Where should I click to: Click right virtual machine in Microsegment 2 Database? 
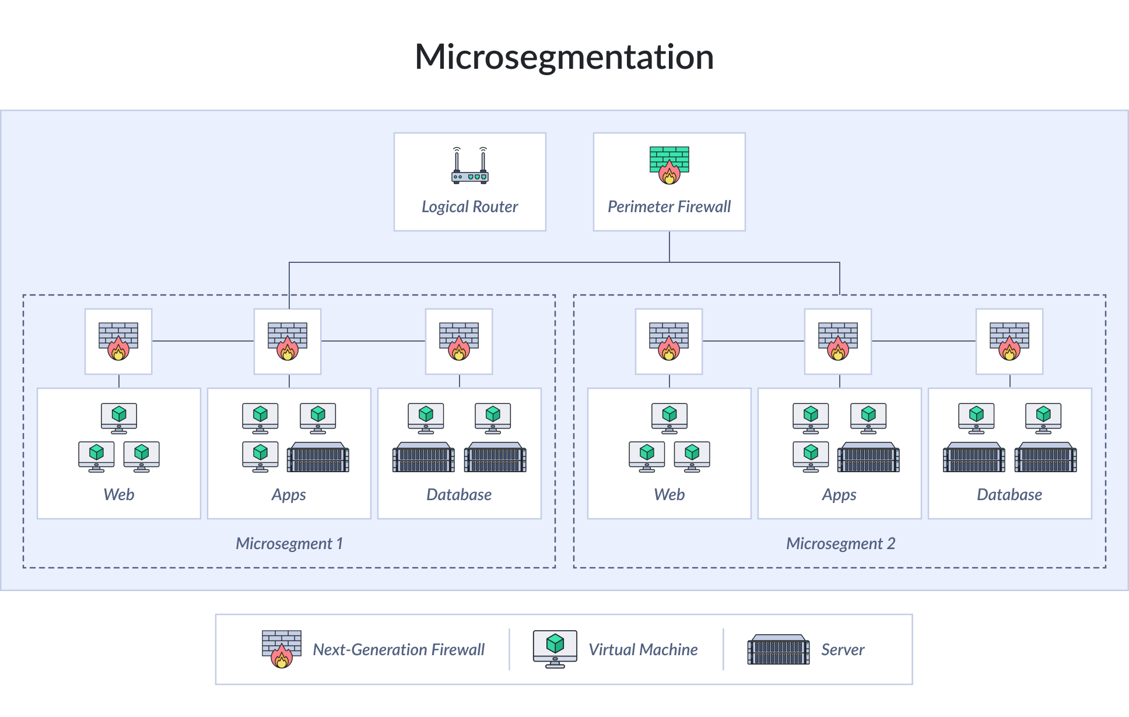click(1043, 419)
